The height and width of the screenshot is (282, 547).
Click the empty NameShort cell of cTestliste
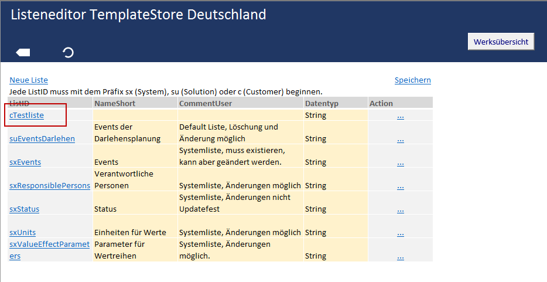pyautogui.click(x=135, y=115)
